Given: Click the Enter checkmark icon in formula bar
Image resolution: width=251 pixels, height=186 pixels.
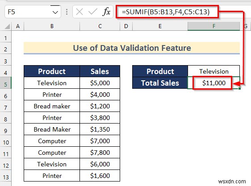Looking at the screenshot, I should (93, 12).
